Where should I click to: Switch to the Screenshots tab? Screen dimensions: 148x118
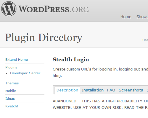tap(131, 90)
